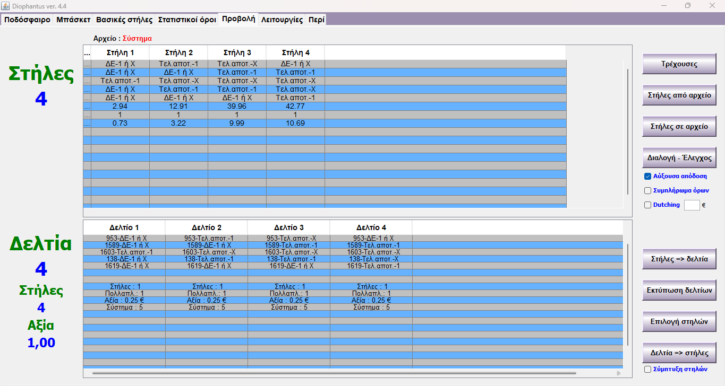Click the '...' column header in columns table
Screen dimensions: 725x386
tap(87, 52)
